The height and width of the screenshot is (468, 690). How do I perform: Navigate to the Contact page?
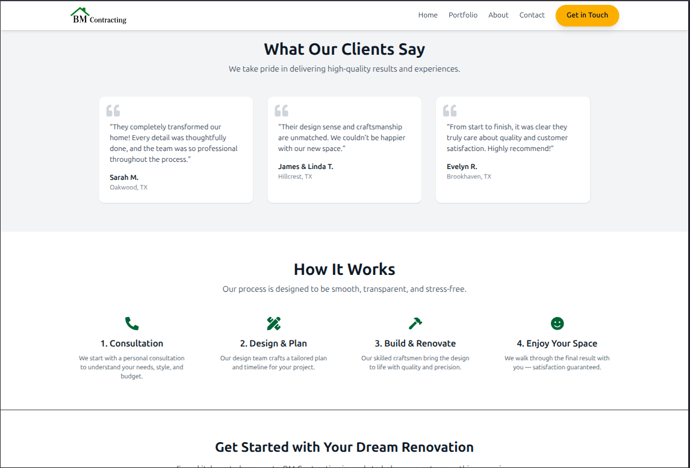(532, 15)
